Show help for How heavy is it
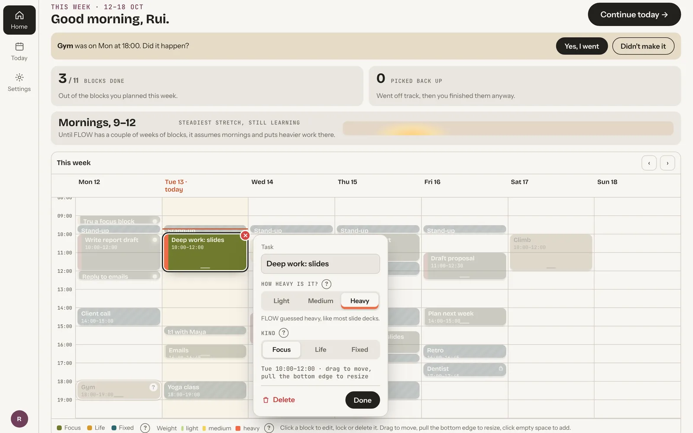 [x=327, y=284]
